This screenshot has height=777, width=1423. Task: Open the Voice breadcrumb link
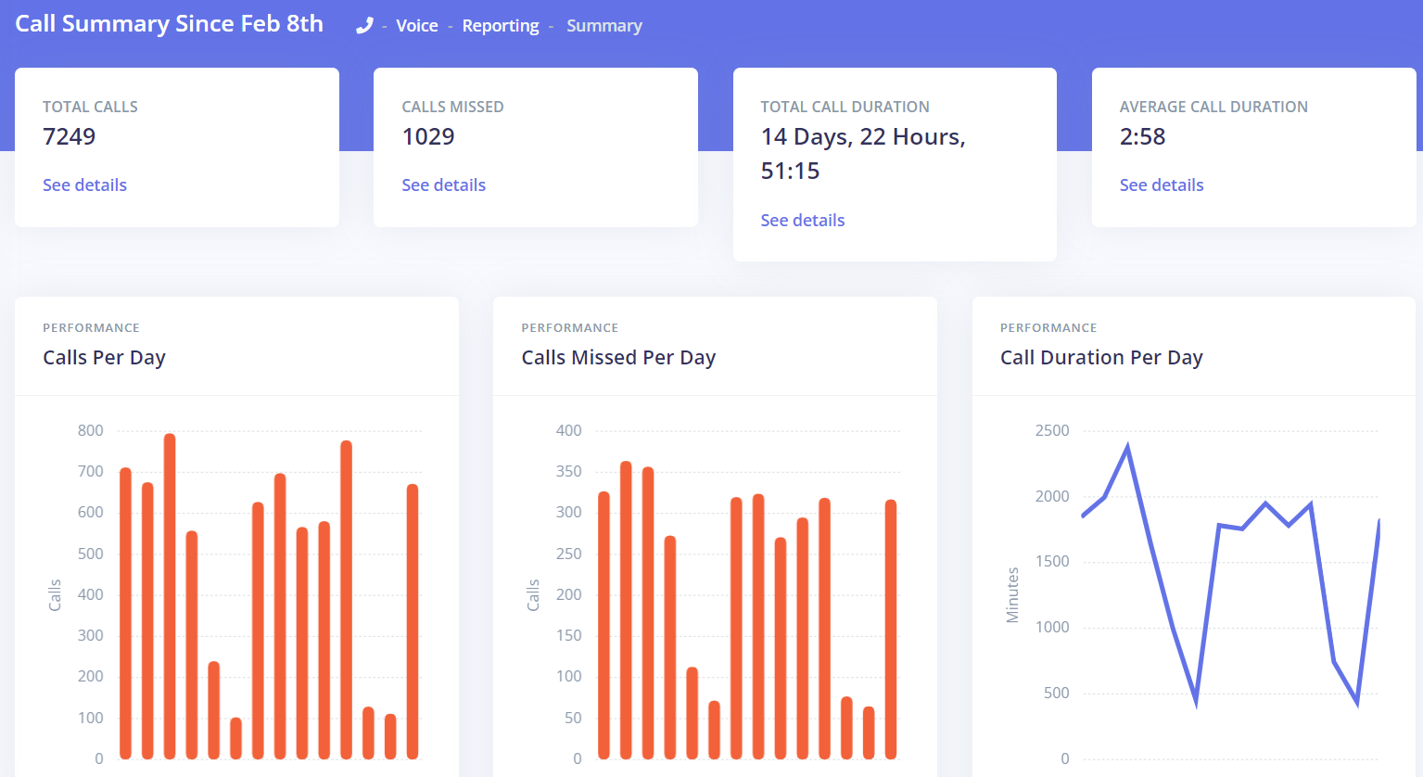pyautogui.click(x=417, y=26)
